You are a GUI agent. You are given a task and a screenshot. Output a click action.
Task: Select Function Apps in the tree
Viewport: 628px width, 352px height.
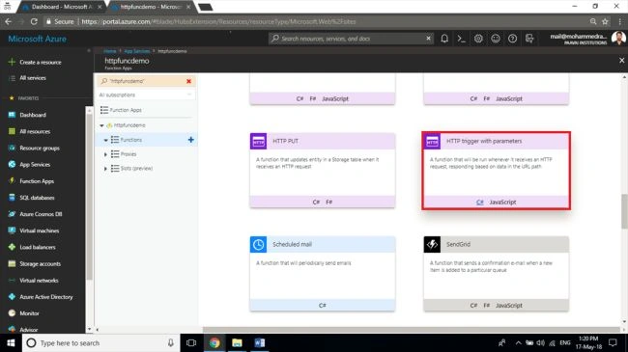(x=126, y=110)
